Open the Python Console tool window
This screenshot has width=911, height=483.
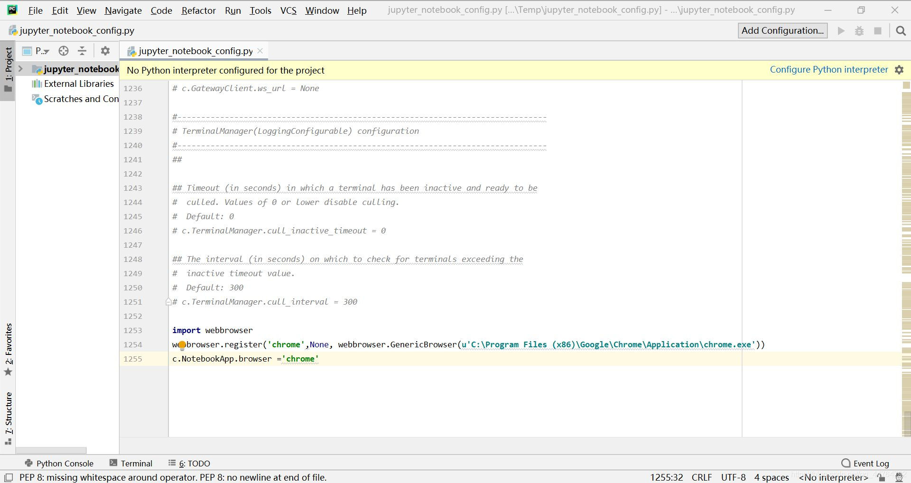click(x=59, y=464)
